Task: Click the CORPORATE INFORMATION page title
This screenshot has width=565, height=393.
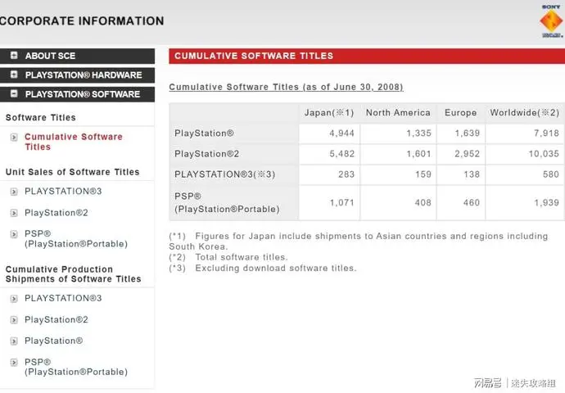Action: (82, 21)
